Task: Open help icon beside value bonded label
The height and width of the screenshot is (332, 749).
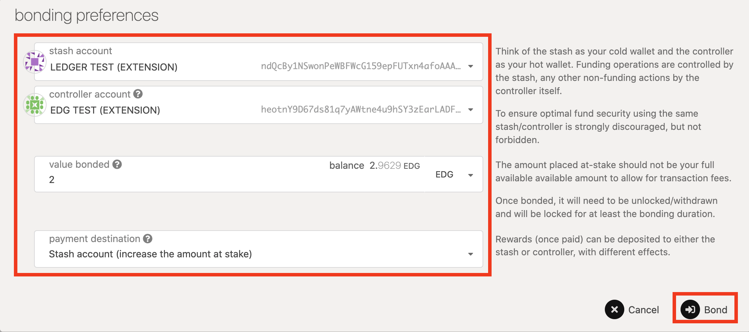Action: pyautogui.click(x=117, y=164)
